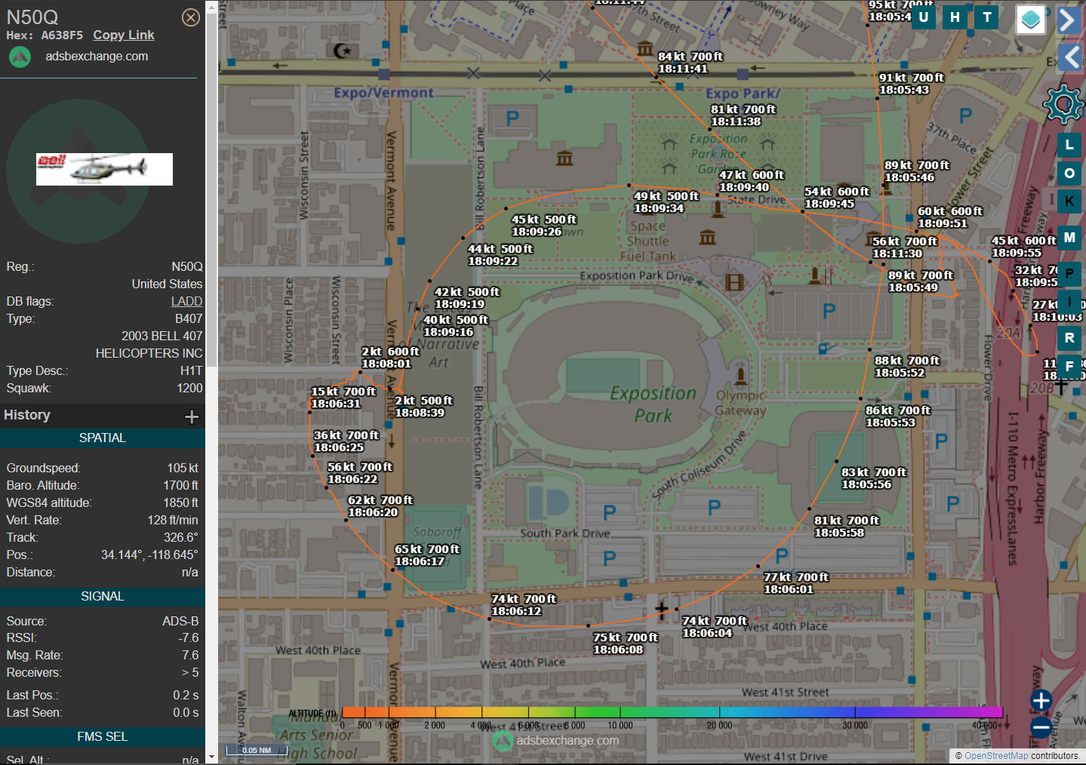This screenshot has height=765, width=1086.
Task: Toggle the O map button
Action: tap(1069, 174)
